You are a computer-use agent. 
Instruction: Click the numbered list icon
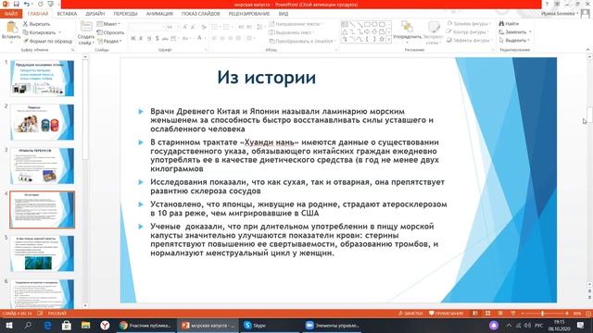[x=227, y=27]
